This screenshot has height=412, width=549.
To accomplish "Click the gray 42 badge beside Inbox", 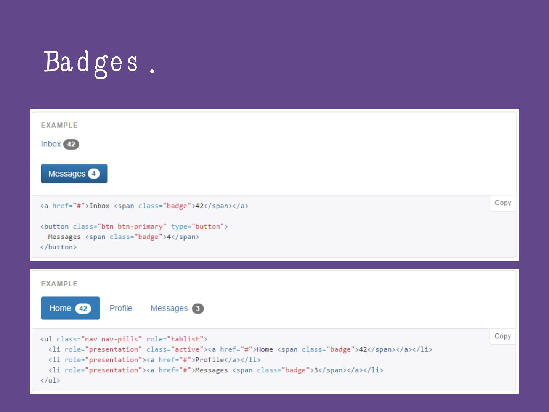I will (x=71, y=144).
